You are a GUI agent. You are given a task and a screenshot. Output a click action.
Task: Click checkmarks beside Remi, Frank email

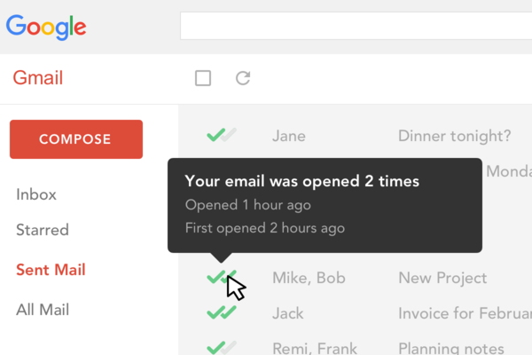point(221,348)
